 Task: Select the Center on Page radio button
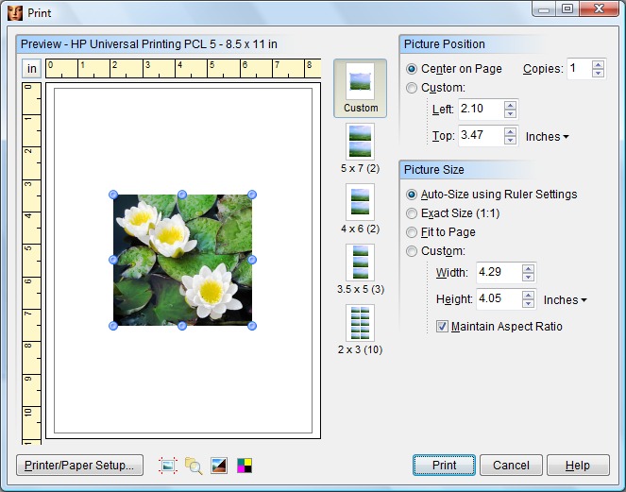(412, 69)
